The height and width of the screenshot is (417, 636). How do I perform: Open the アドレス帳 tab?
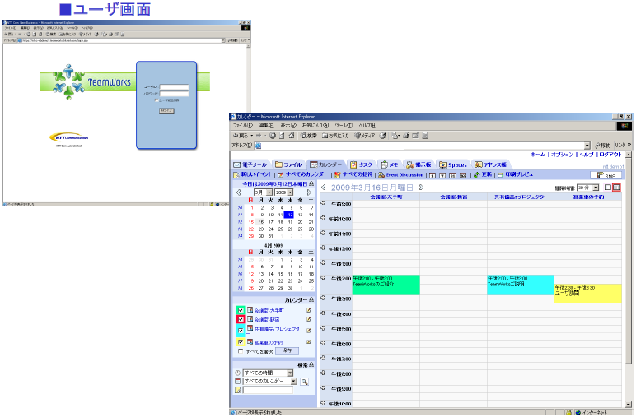click(491, 164)
